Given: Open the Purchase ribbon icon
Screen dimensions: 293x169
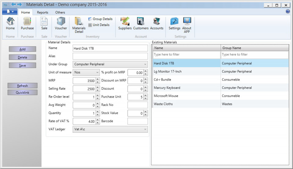Looking at the screenshot, I should pyautogui.click(x=27, y=23).
